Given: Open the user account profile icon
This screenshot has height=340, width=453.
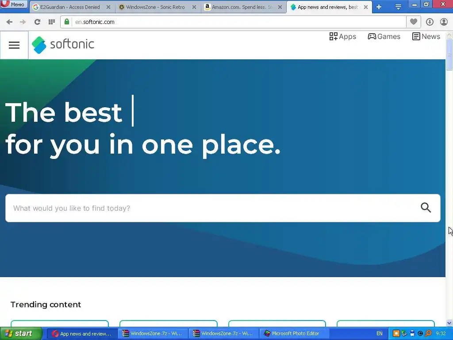Looking at the screenshot, I should click(444, 22).
